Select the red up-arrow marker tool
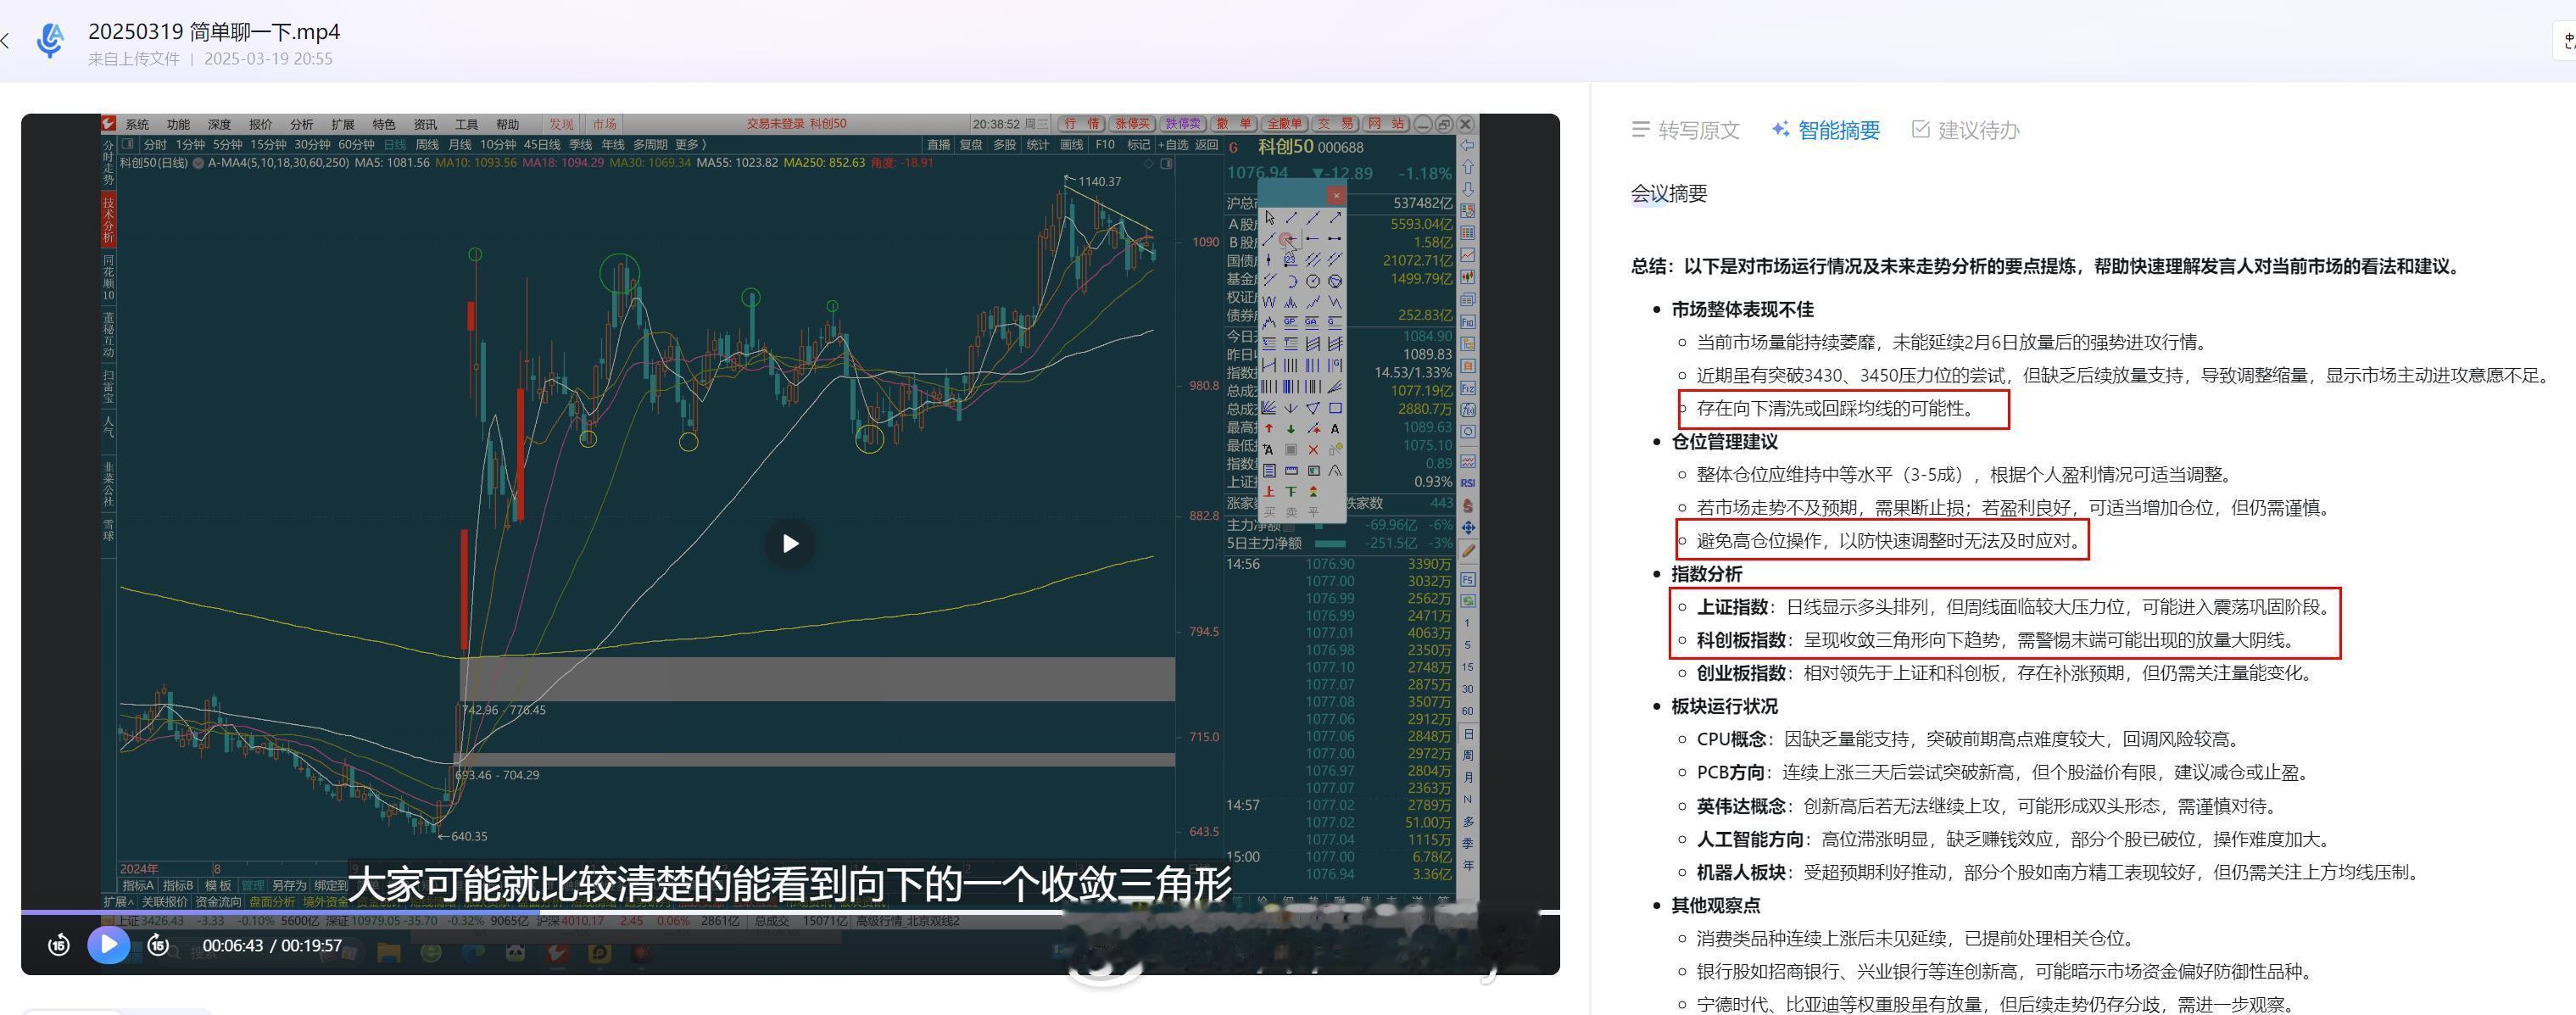 pyautogui.click(x=1269, y=428)
